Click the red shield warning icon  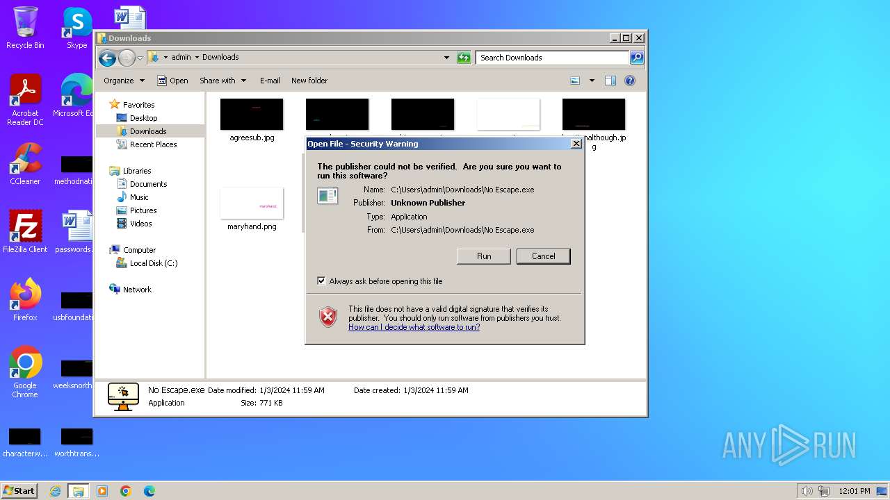pos(328,317)
